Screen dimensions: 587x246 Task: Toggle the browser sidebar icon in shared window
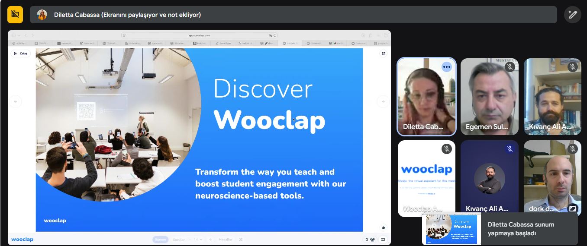13,35
